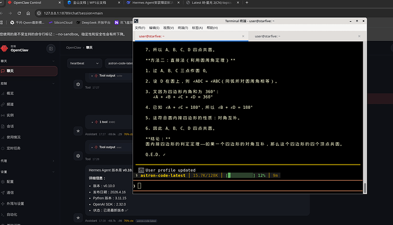Close the second terminal tab
The image size is (393, 225).
click(x=359, y=36)
